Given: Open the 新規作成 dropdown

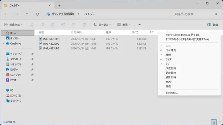Looking at the screenshot, I should pos(13,25).
